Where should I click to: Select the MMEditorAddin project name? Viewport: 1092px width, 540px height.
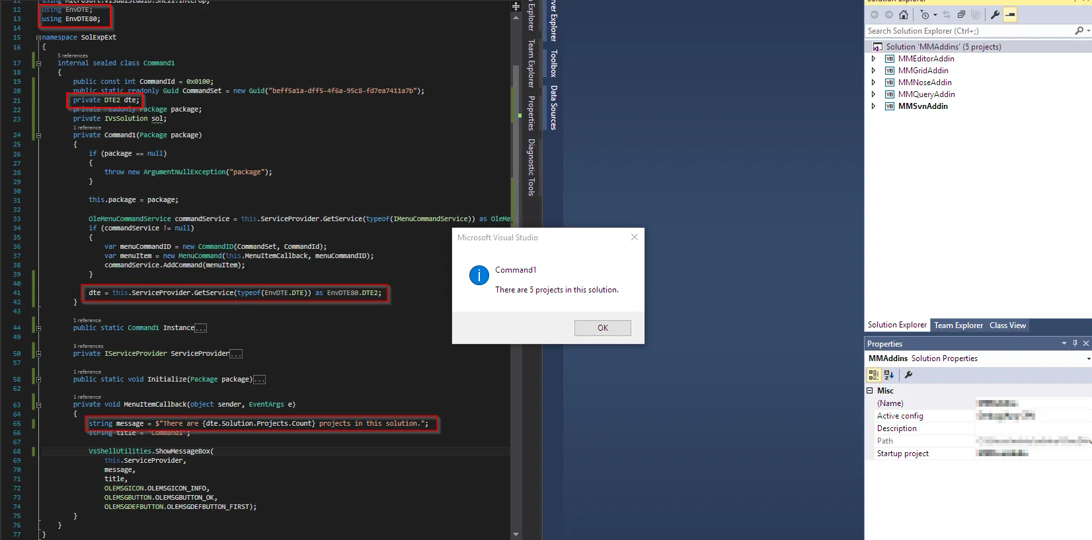point(926,59)
